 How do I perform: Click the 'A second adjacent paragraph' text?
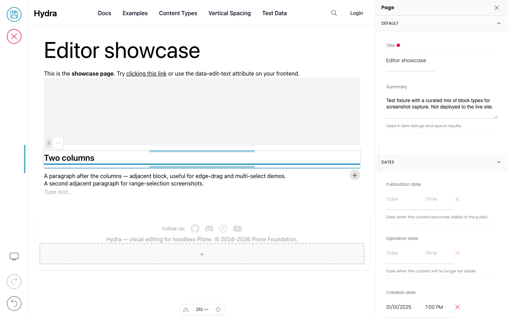pos(124,183)
